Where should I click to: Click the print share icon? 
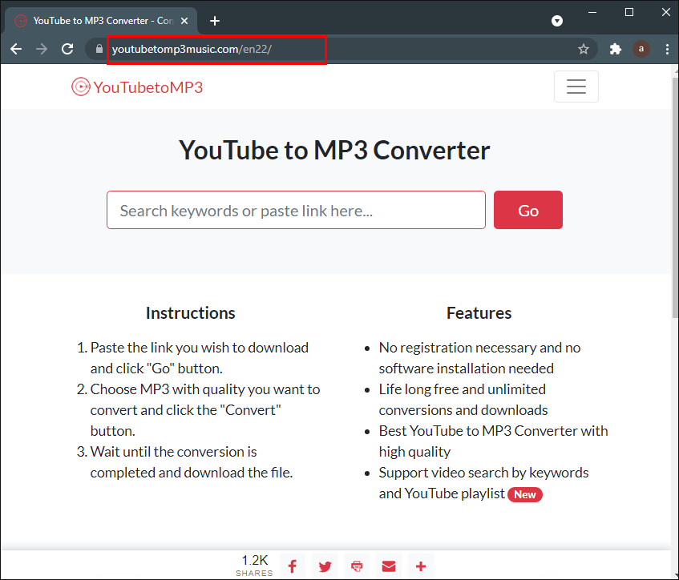tap(357, 566)
